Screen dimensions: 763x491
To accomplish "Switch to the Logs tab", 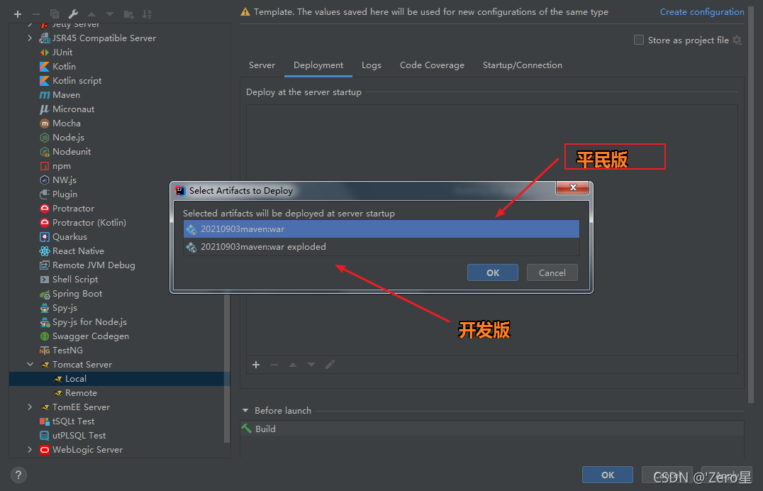I will click(372, 65).
